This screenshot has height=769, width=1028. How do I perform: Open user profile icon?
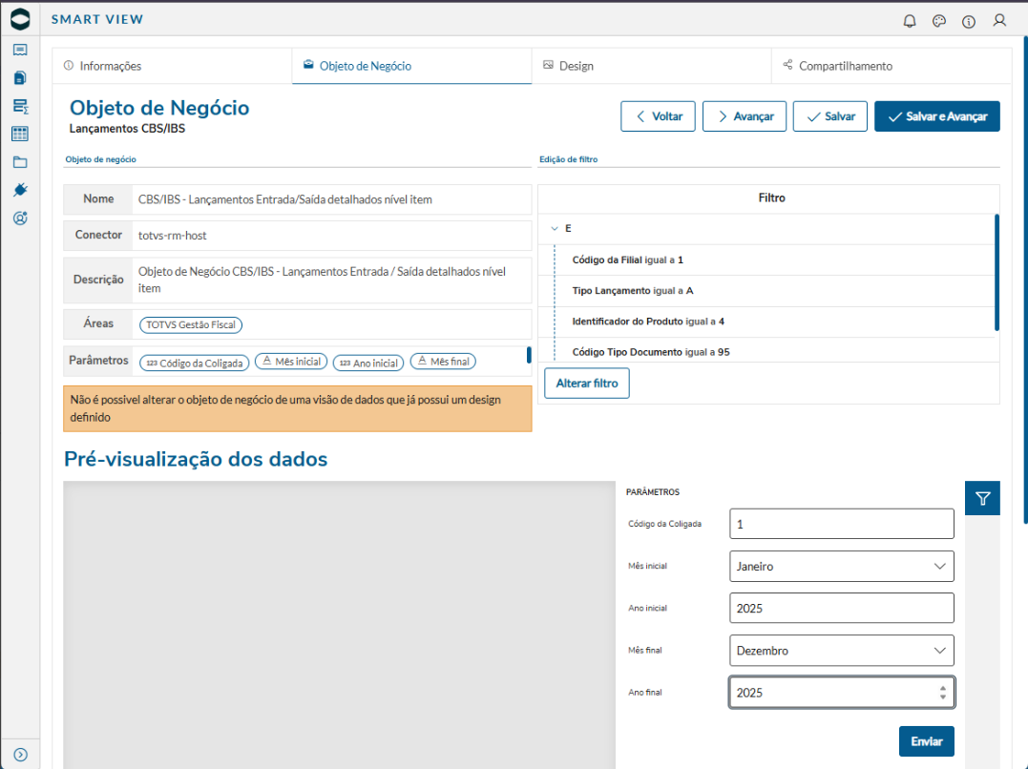(x=999, y=21)
